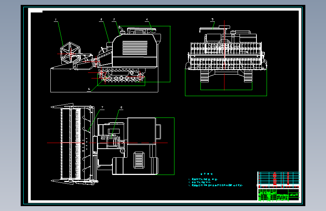Screen dimensions: 326x211
Task: Click part callout number 1
Action: tap(56, 20)
